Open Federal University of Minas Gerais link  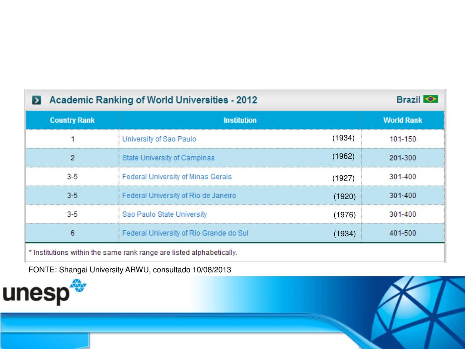tap(177, 177)
